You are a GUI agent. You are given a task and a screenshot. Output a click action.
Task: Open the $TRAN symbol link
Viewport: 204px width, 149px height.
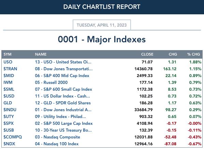click(x=10, y=69)
